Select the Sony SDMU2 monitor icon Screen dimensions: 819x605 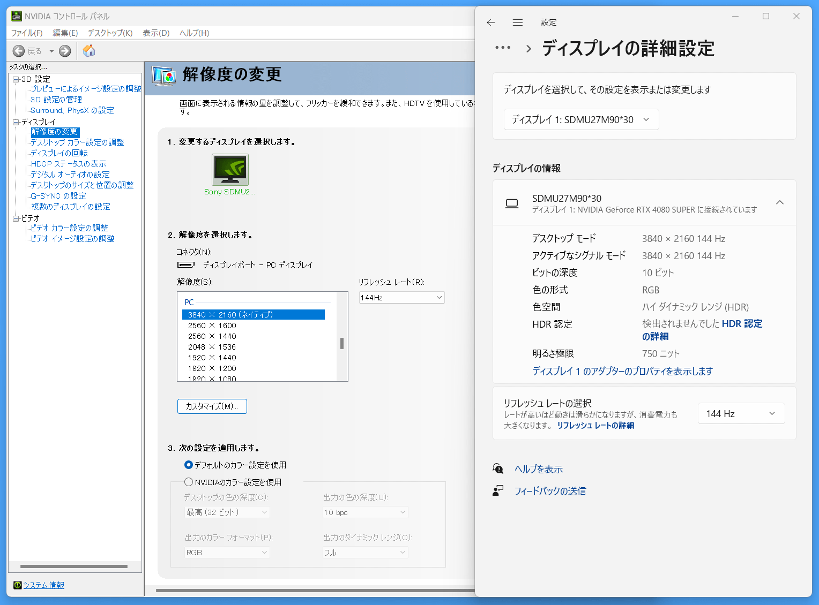coord(230,170)
